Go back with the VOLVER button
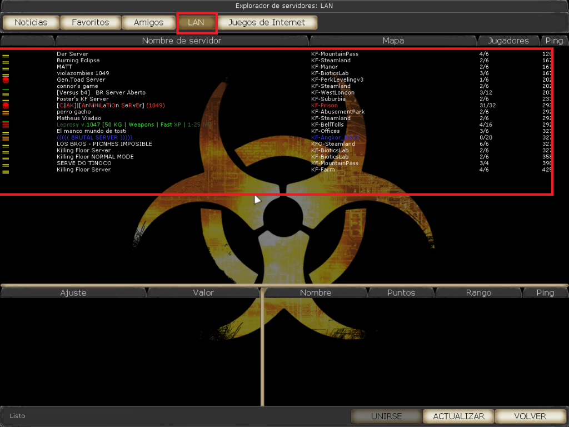The height and width of the screenshot is (427, 569). click(530, 416)
